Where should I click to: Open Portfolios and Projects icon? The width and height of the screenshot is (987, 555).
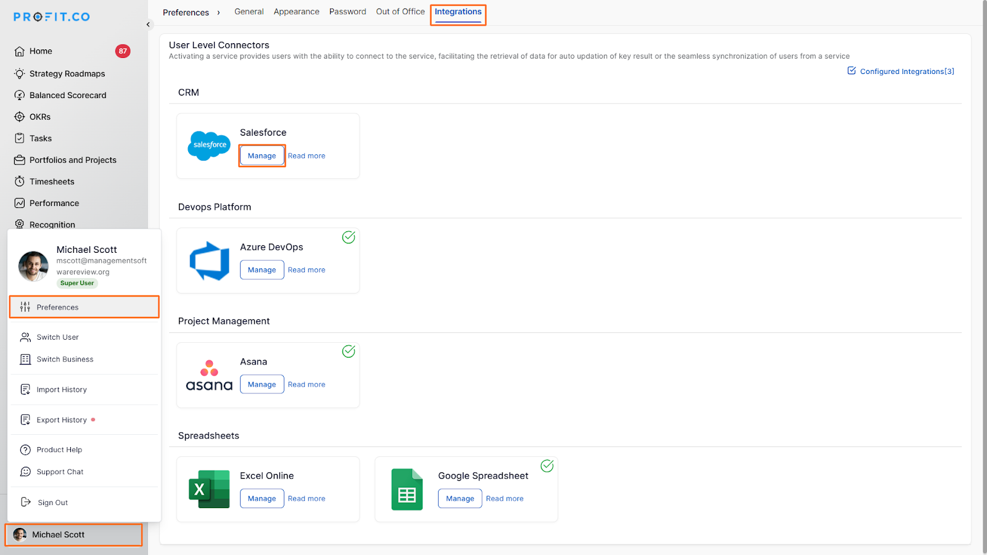[20, 160]
